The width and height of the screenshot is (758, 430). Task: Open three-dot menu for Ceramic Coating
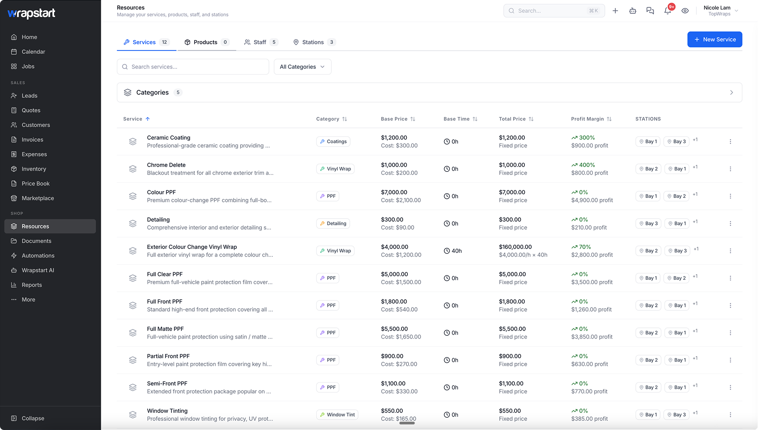730,141
